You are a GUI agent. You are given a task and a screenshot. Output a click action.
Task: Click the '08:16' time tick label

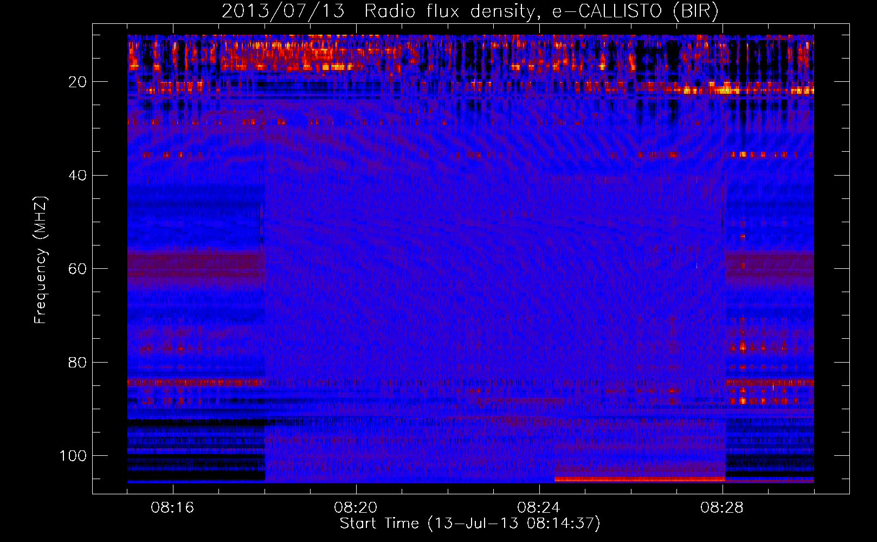(172, 508)
